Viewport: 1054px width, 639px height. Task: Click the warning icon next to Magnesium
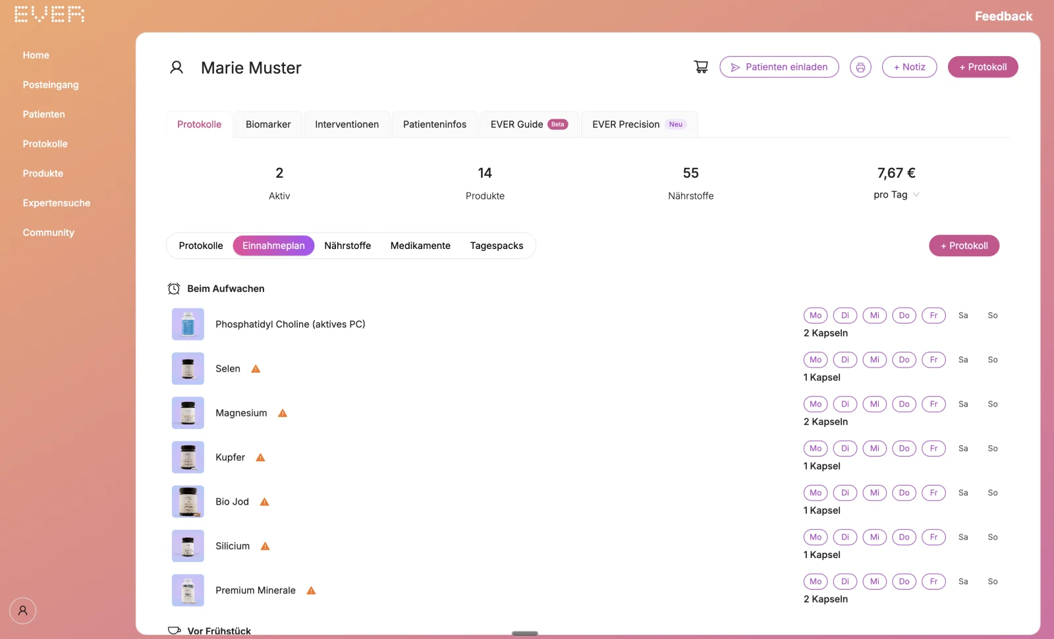(x=283, y=413)
